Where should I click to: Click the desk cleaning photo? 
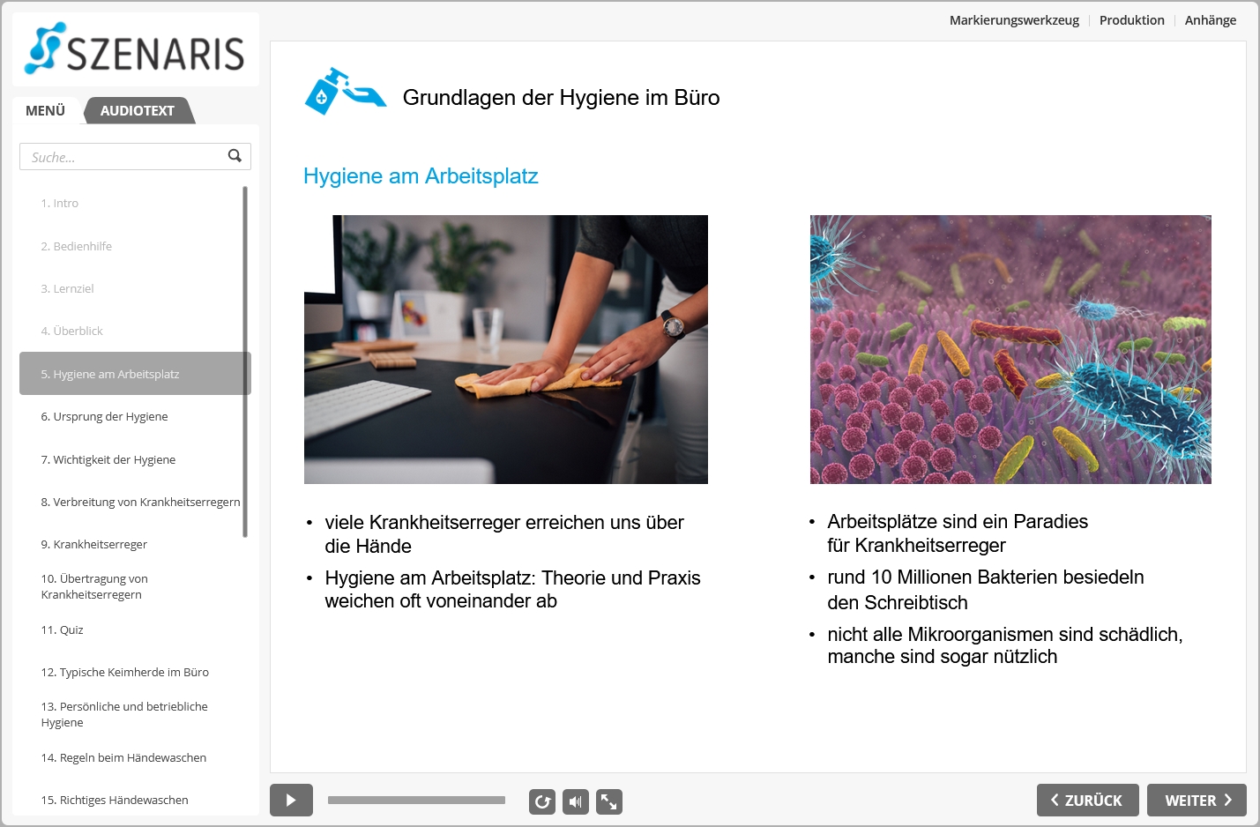click(506, 349)
